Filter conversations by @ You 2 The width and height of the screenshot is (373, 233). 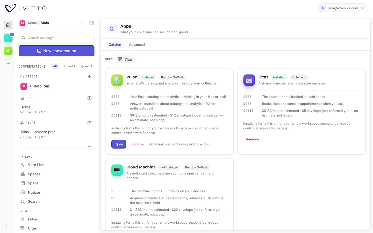(87, 66)
